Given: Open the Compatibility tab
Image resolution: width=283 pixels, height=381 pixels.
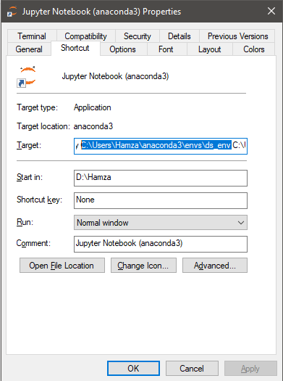Looking at the screenshot, I should click(x=86, y=36).
